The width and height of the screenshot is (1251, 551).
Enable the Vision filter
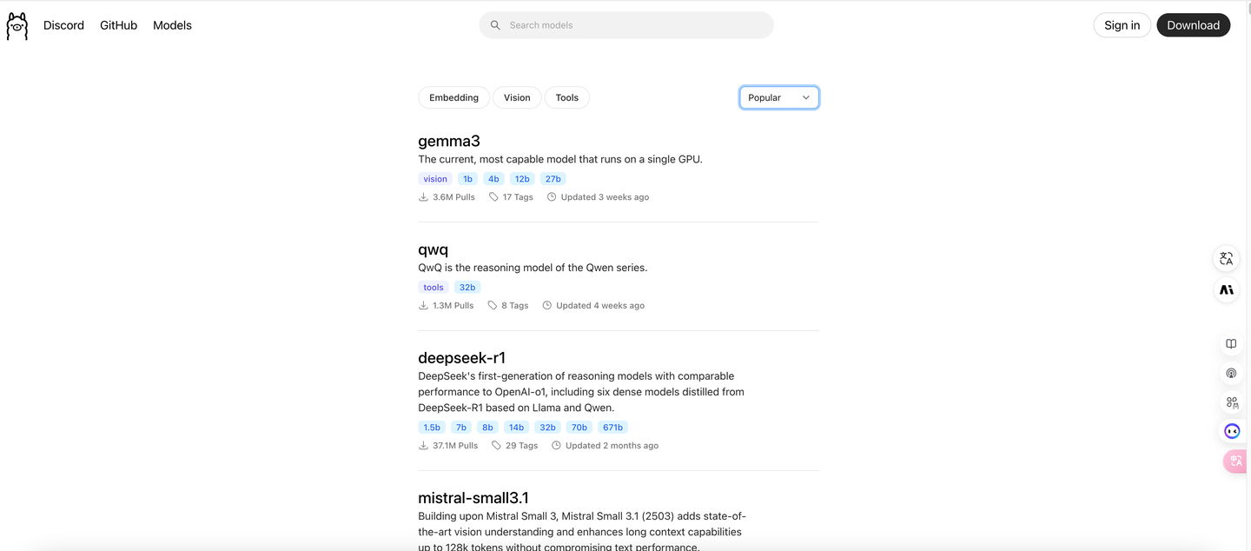[x=517, y=97]
